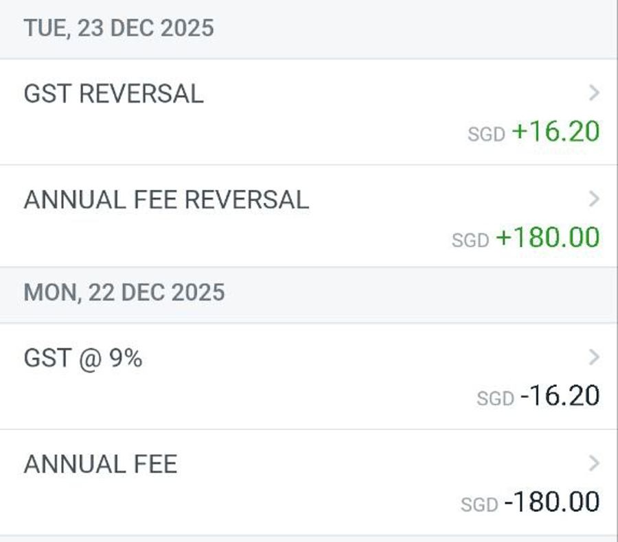The width and height of the screenshot is (618, 542).
Task: Select the GST REVERSAL transaction title
Action: click(x=113, y=94)
